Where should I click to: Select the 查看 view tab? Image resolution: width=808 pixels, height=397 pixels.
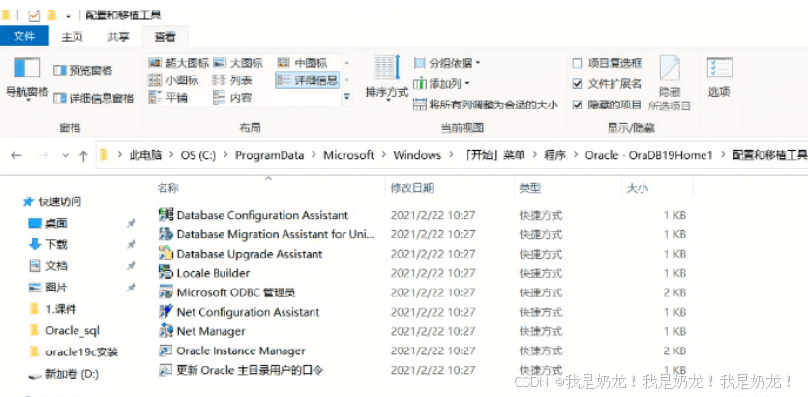click(x=165, y=37)
